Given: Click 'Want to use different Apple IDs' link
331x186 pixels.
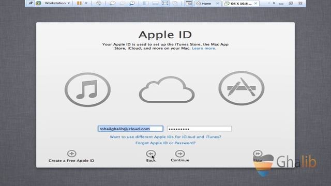Looking at the screenshot, I should pyautogui.click(x=165, y=137).
